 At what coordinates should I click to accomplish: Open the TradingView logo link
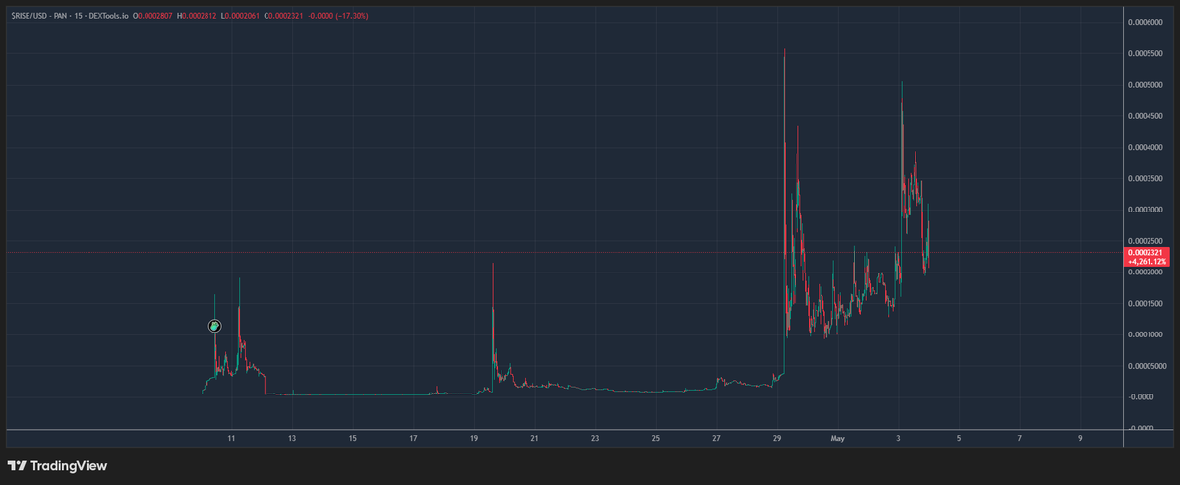[x=57, y=465]
